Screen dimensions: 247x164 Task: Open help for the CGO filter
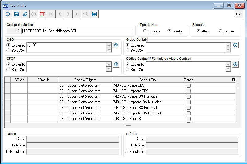pyautogui.click(x=116, y=45)
